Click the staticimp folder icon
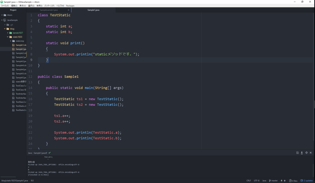The width and height of the screenshot is (315, 183). (14, 41)
